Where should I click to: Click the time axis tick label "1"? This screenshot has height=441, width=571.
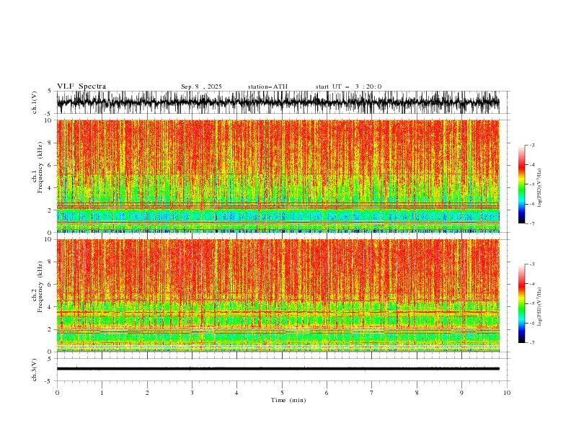(x=102, y=393)
